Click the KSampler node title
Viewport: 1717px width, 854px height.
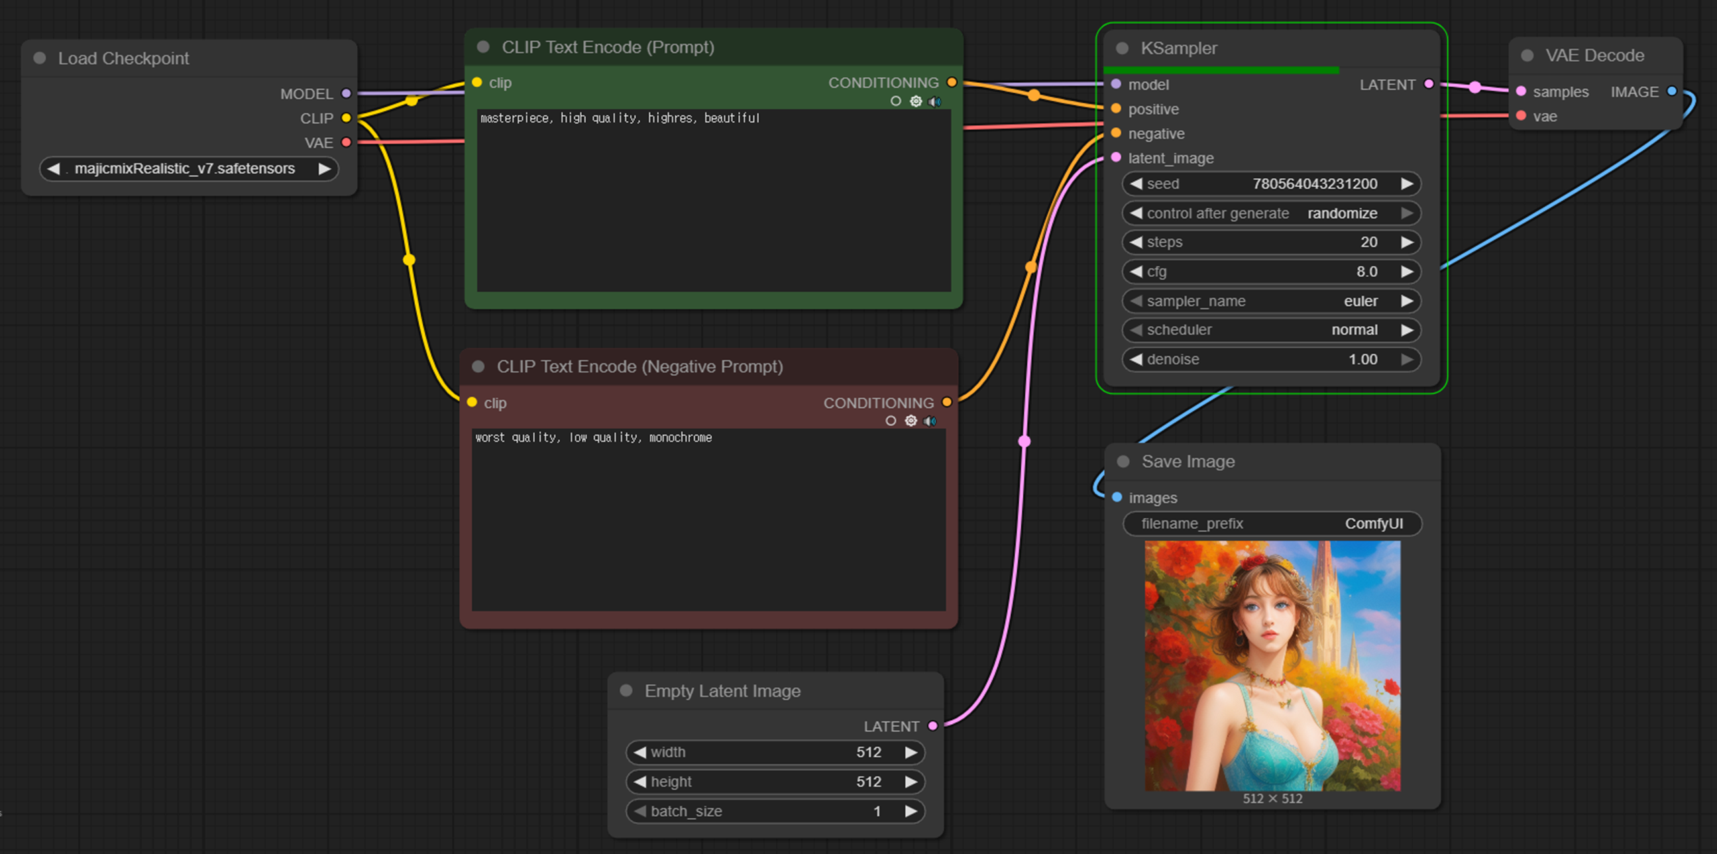pos(1178,48)
